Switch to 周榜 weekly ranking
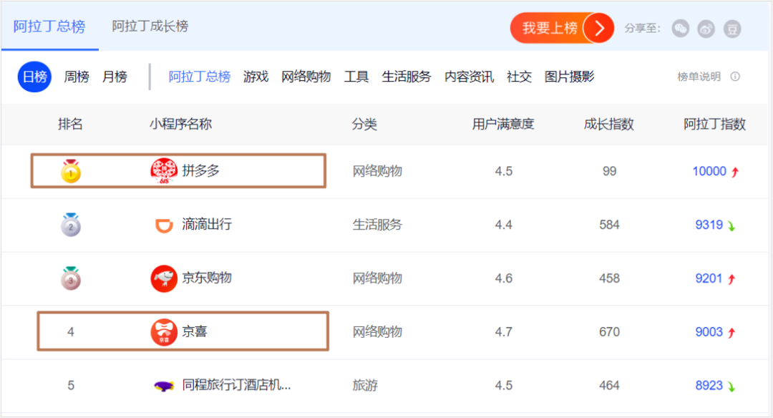The height and width of the screenshot is (418, 773). tap(77, 77)
